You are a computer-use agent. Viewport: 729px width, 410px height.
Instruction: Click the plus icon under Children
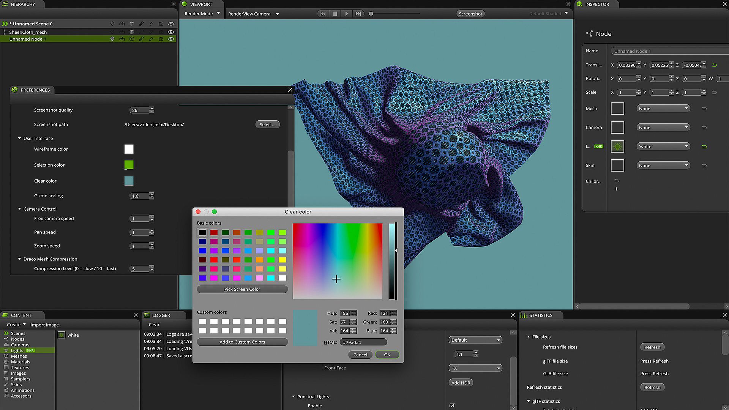pyautogui.click(x=616, y=189)
